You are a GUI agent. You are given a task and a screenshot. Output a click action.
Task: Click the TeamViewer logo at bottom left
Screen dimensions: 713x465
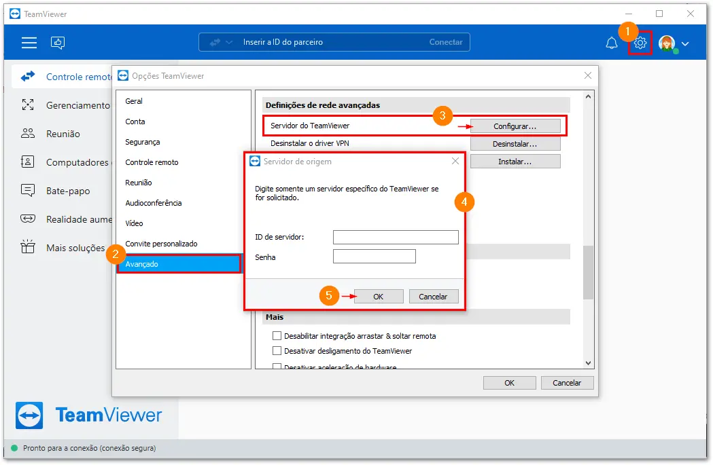pyautogui.click(x=88, y=415)
